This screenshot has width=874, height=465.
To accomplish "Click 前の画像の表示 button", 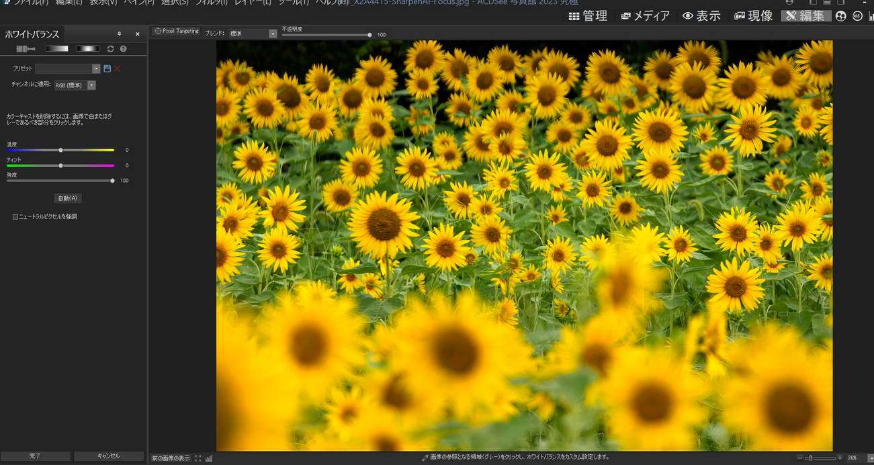I will (x=171, y=458).
